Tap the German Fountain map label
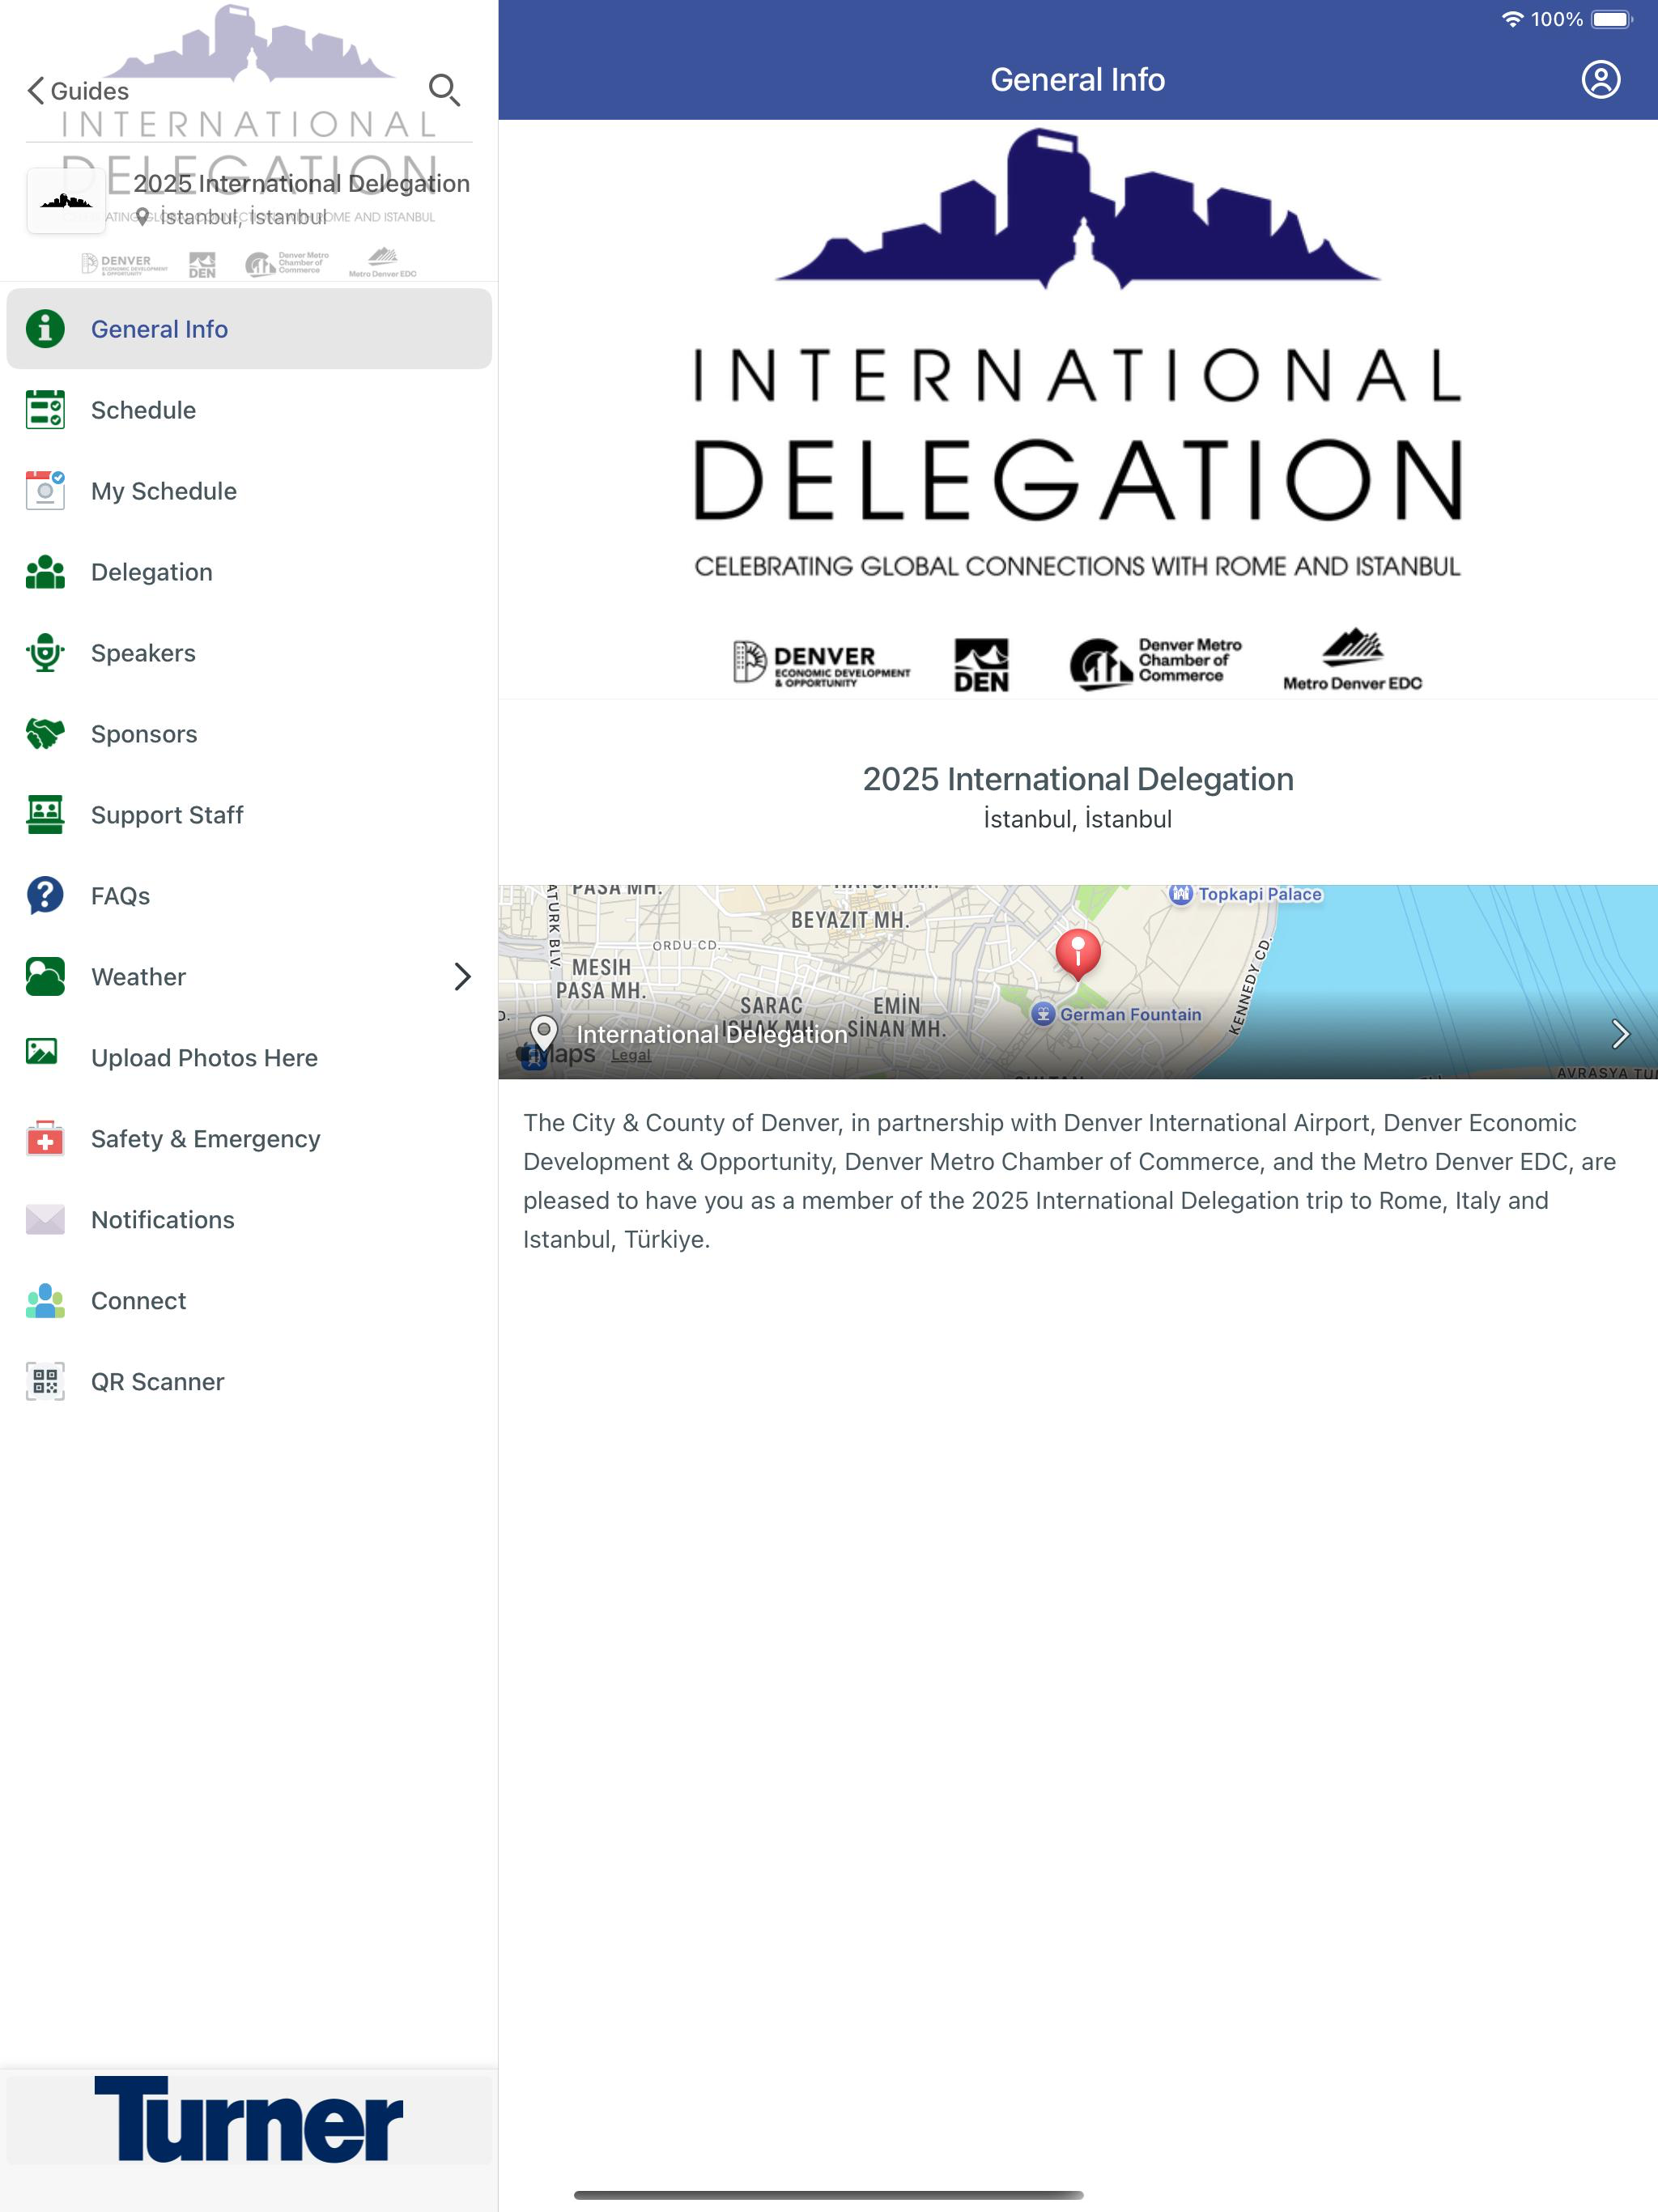The width and height of the screenshot is (1658, 2212). [1117, 1014]
